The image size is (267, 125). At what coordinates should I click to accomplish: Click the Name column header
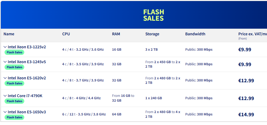click(x=9, y=34)
